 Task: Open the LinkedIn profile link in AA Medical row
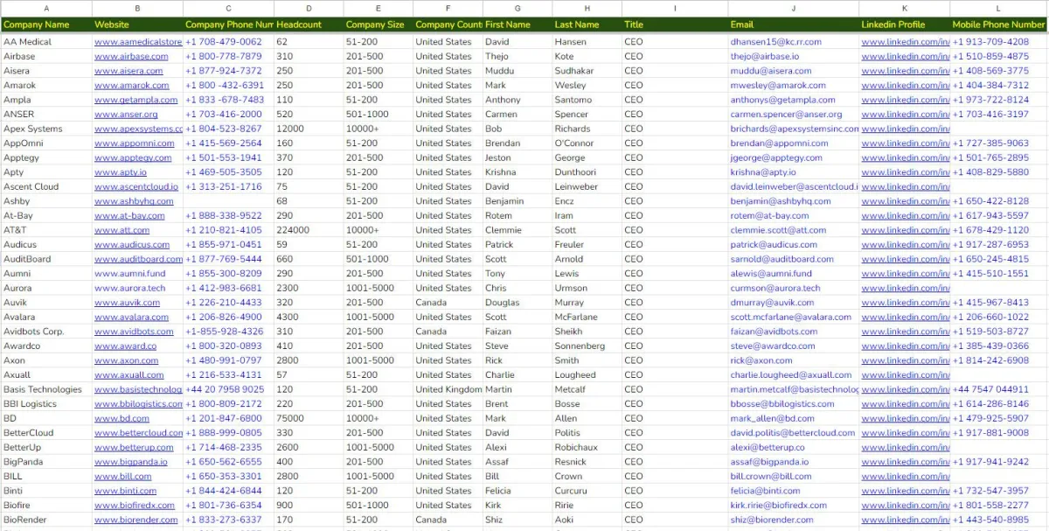[x=905, y=42]
